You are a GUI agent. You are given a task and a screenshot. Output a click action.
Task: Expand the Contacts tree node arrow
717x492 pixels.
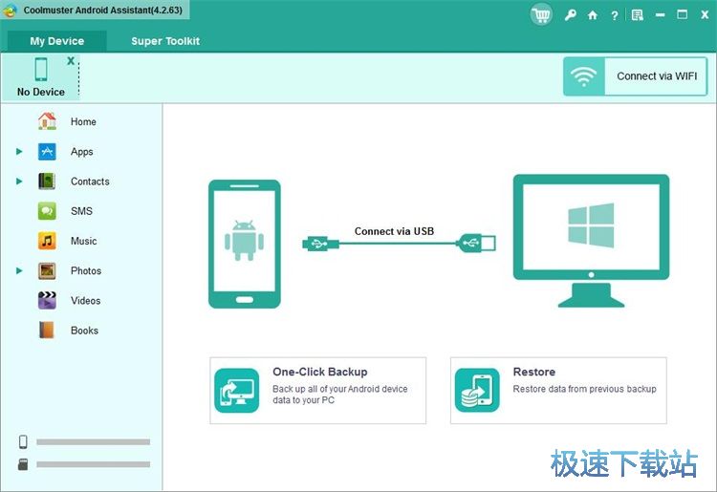19,182
